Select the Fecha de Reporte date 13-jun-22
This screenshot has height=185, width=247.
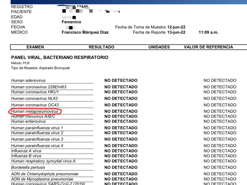point(176,32)
